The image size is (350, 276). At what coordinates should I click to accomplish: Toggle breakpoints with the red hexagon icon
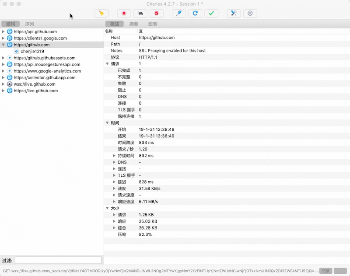point(157,14)
